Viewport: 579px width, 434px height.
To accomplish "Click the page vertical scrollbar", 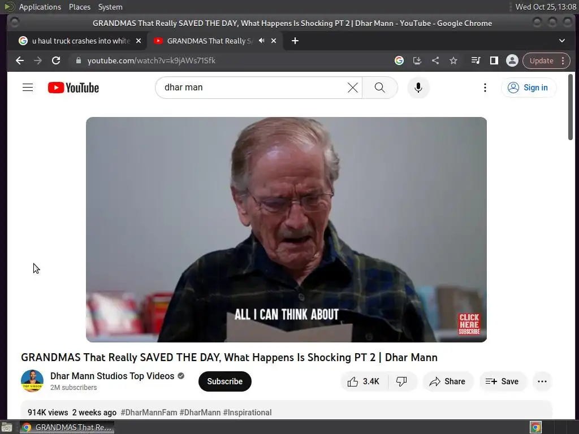I will [571, 107].
